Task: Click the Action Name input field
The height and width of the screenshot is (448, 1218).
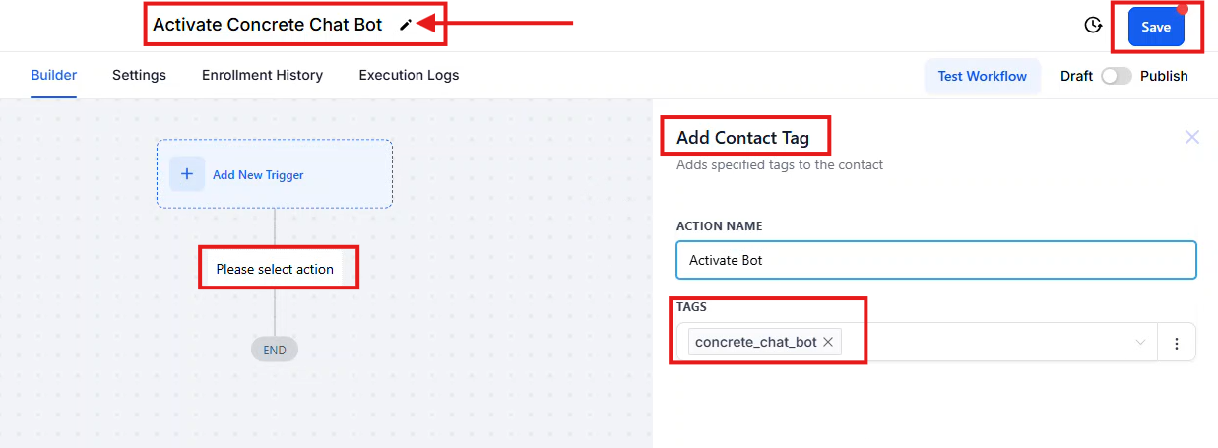Action: tap(935, 261)
